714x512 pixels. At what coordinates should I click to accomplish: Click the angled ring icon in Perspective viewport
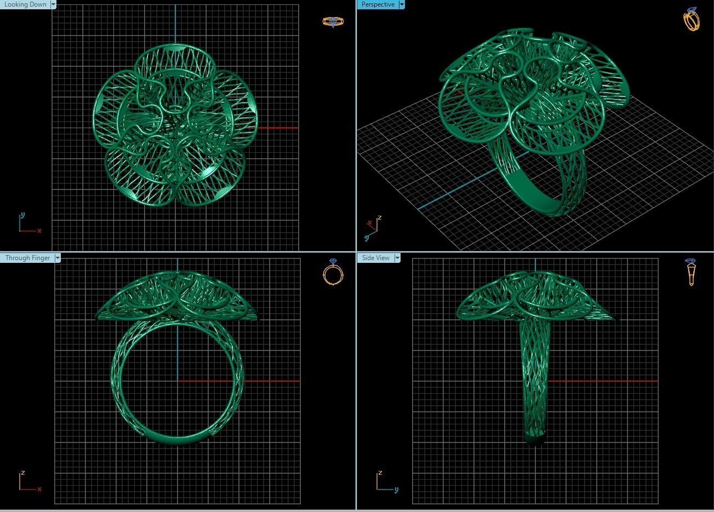[x=692, y=19]
